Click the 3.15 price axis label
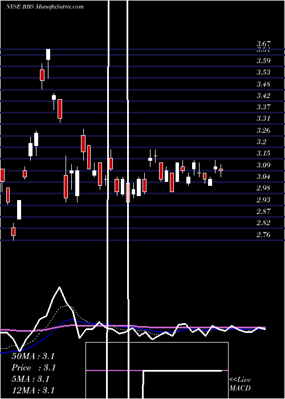The image size is (285, 399). coord(263,153)
